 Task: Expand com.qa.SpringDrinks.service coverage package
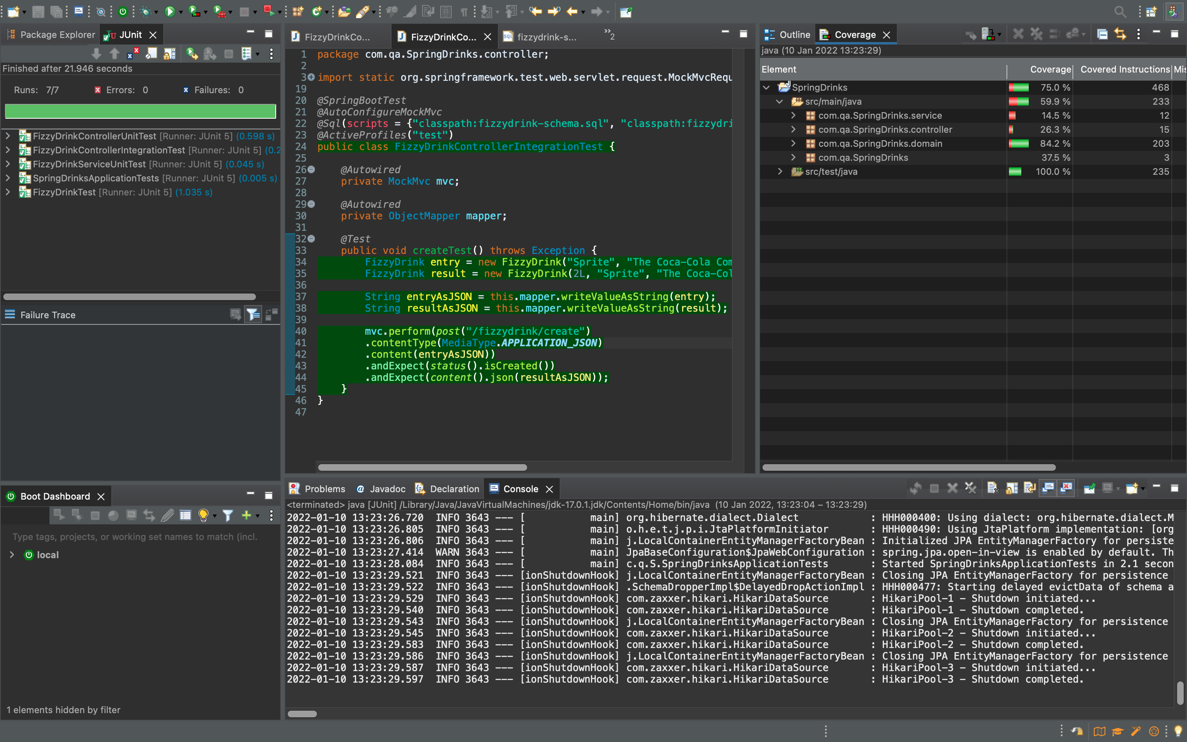(x=793, y=115)
